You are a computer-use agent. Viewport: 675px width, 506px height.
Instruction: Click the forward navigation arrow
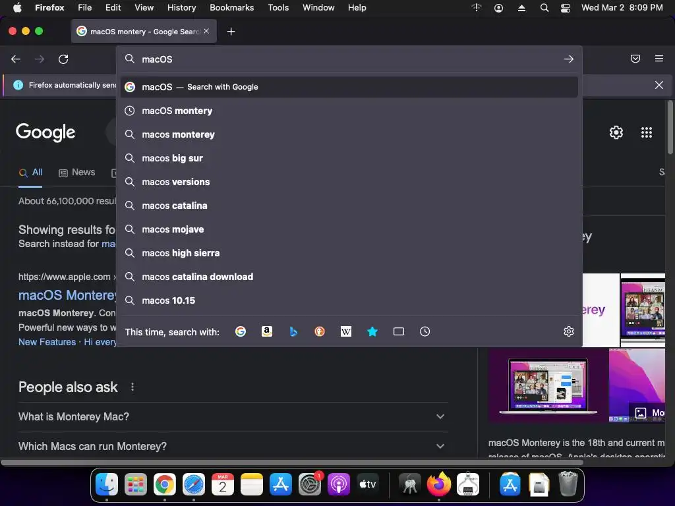point(40,59)
